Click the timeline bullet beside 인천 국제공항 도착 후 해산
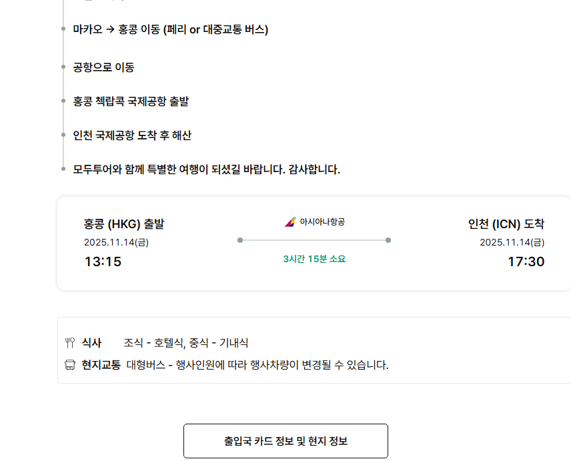The width and height of the screenshot is (571, 461). [63, 135]
